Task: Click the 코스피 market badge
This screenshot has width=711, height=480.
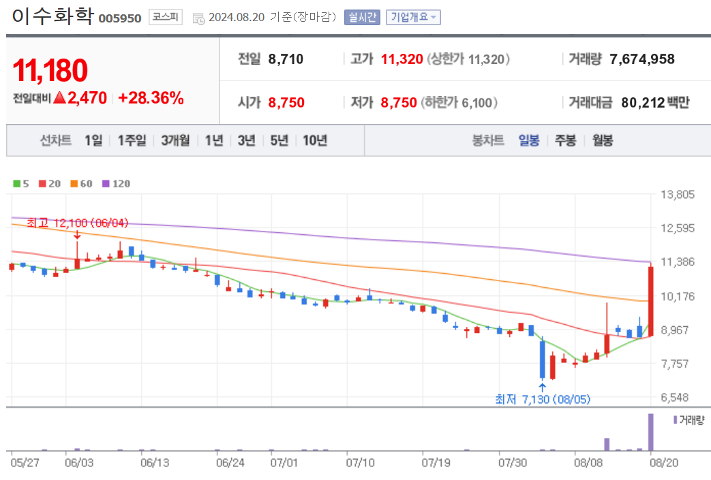Action: click(166, 17)
